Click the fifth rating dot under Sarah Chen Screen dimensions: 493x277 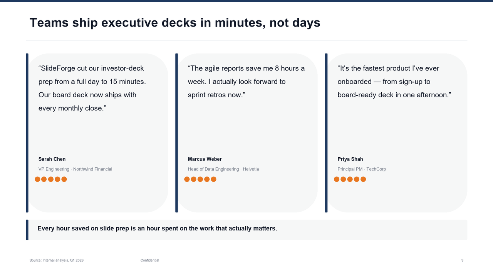[x=64, y=179]
